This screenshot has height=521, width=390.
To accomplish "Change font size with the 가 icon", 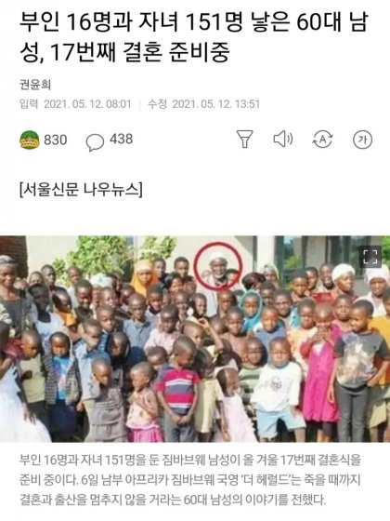I will 362,140.
